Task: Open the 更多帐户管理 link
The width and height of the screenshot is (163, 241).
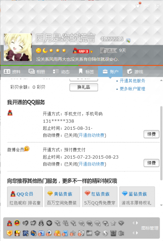Action: click(132, 89)
